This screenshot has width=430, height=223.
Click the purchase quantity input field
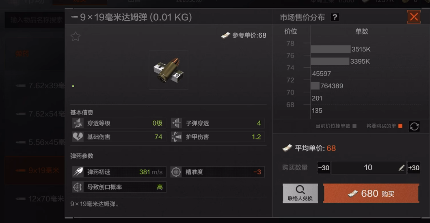pos(369,168)
